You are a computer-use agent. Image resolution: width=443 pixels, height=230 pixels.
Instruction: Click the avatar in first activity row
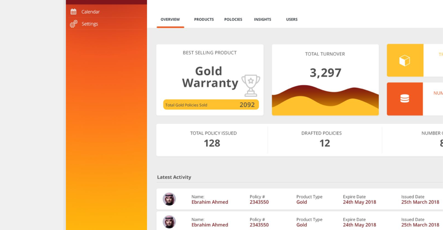point(169,199)
